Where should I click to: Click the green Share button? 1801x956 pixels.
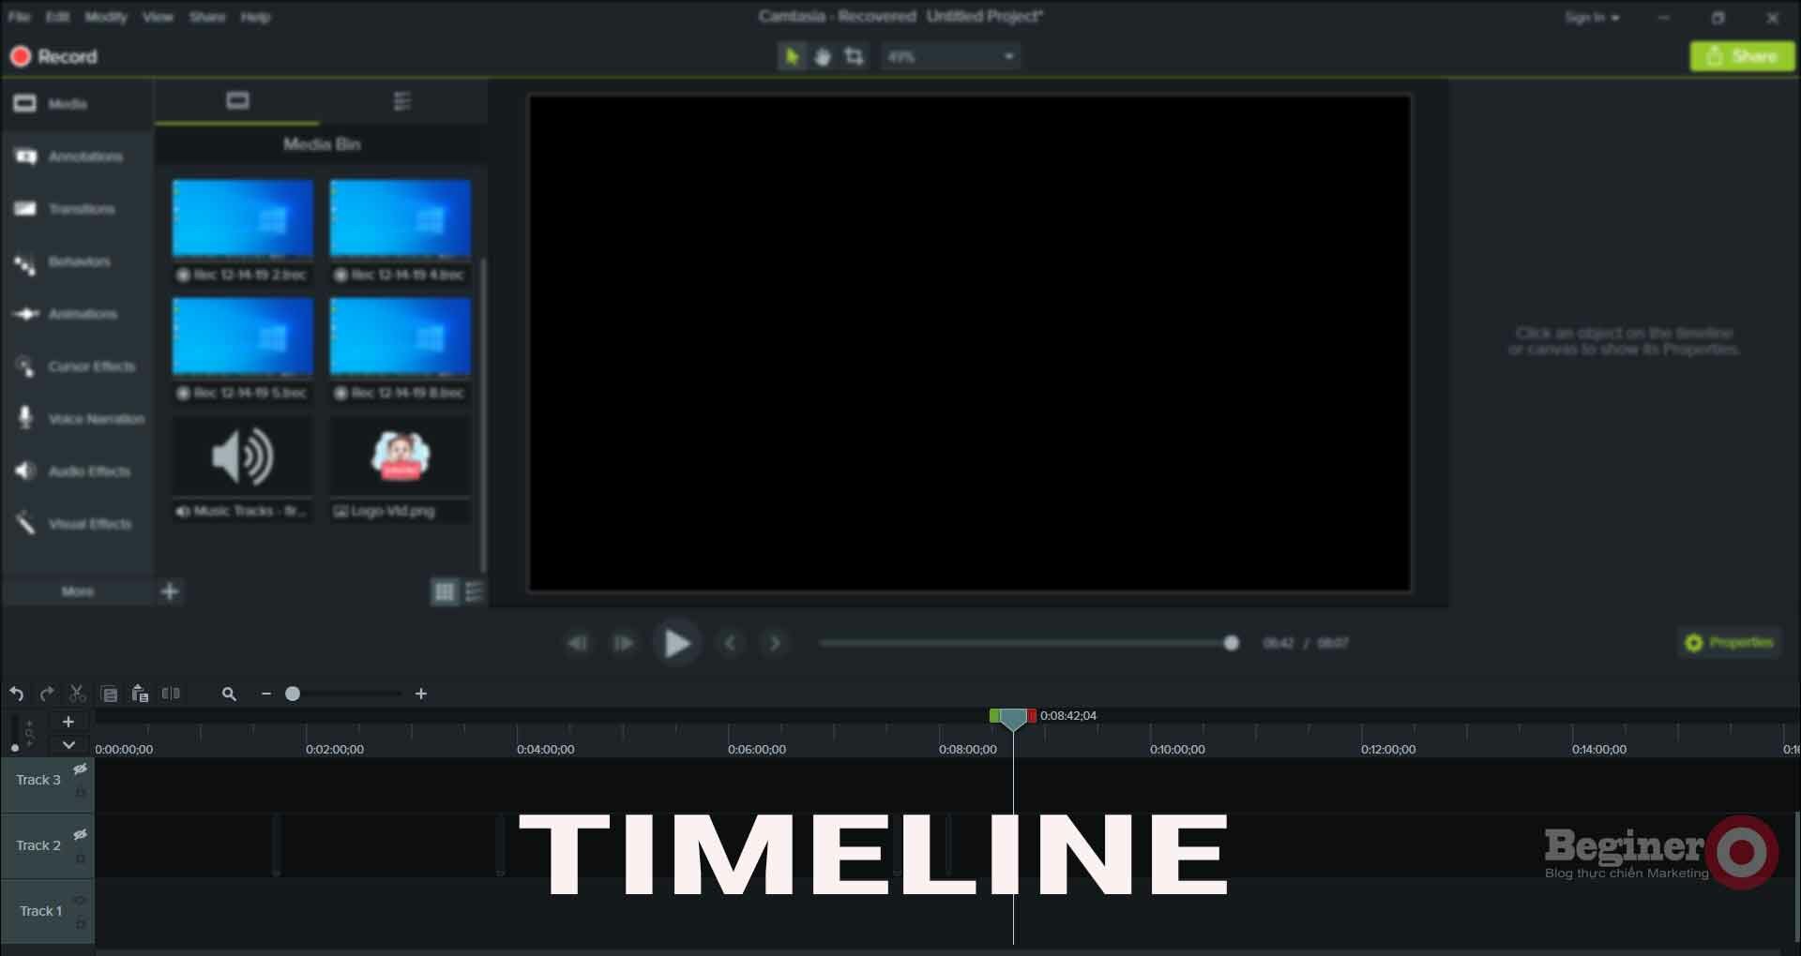(x=1742, y=56)
